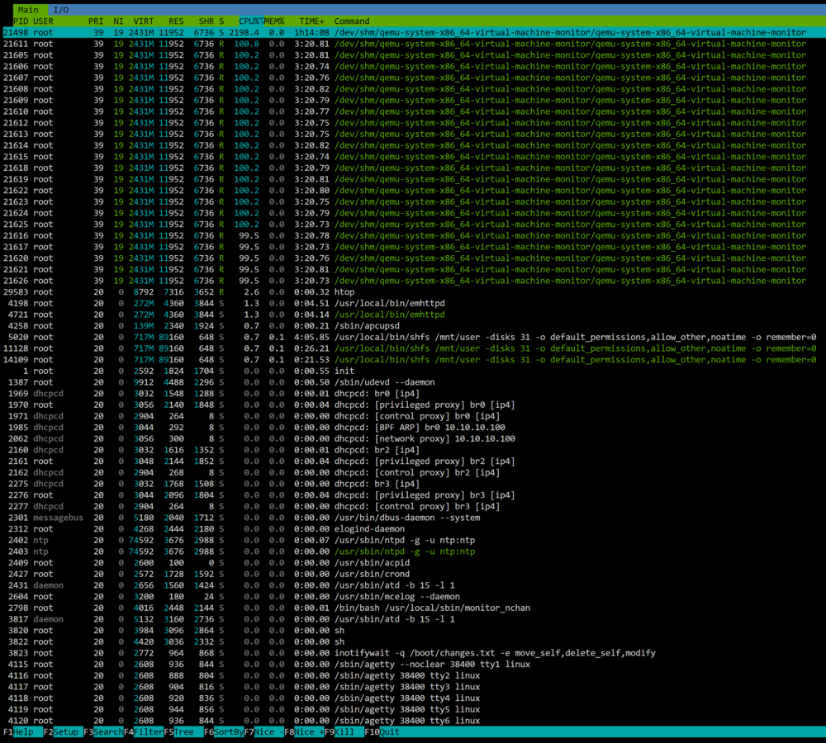Open Filter with the F4 button
Viewport: 826px width, 743px height.
coord(143,732)
